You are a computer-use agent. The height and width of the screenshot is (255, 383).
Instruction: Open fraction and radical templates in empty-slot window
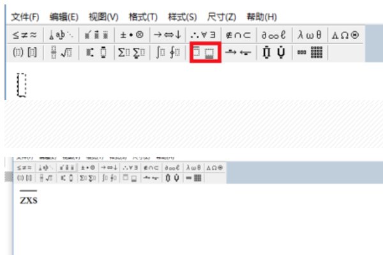61,52
